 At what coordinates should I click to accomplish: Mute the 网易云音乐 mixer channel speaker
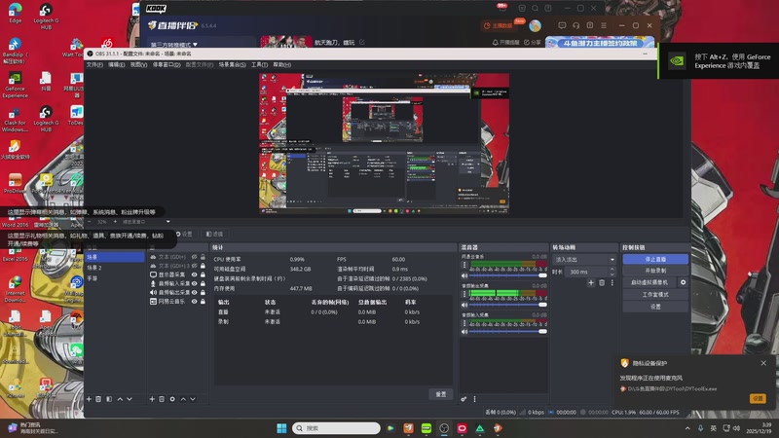point(464,275)
